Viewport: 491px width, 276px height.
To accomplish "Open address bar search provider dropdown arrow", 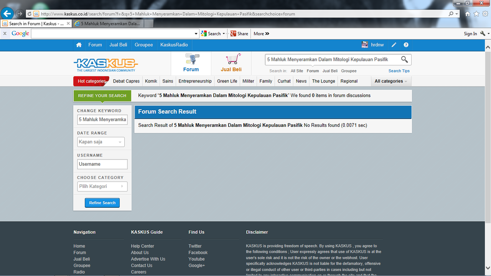I will [x=457, y=14].
